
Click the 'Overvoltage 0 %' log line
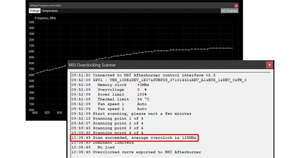tap(109, 90)
